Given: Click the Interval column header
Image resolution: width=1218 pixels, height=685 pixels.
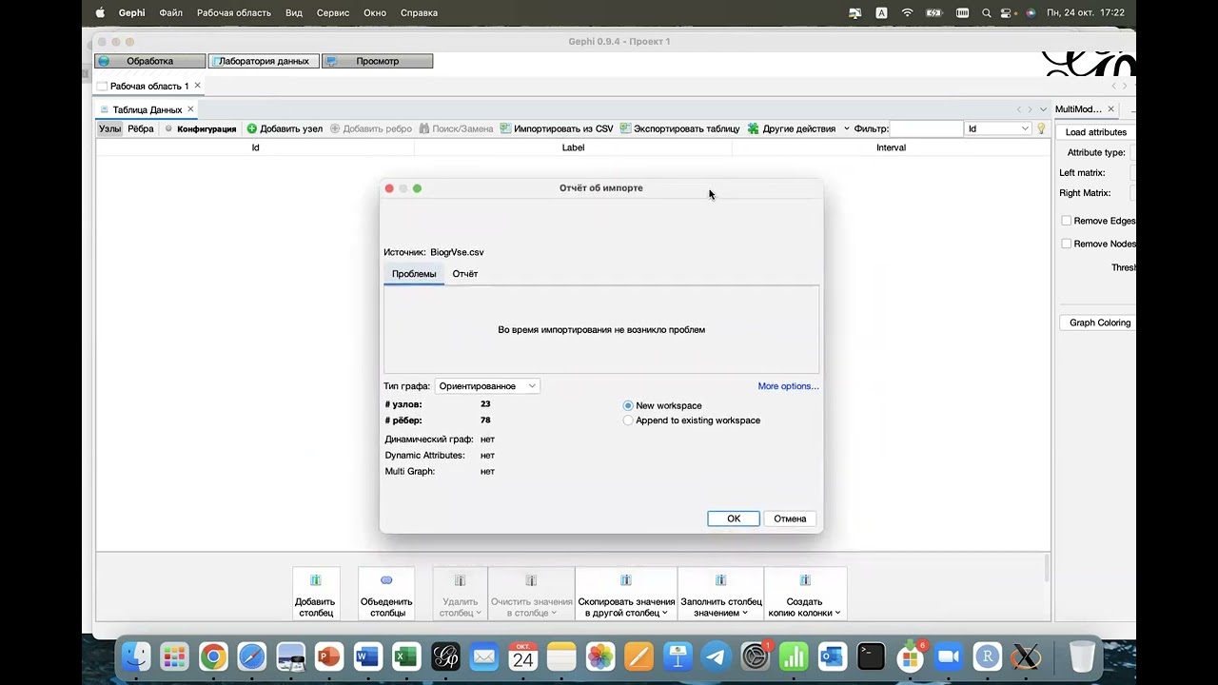Looking at the screenshot, I should click(892, 147).
